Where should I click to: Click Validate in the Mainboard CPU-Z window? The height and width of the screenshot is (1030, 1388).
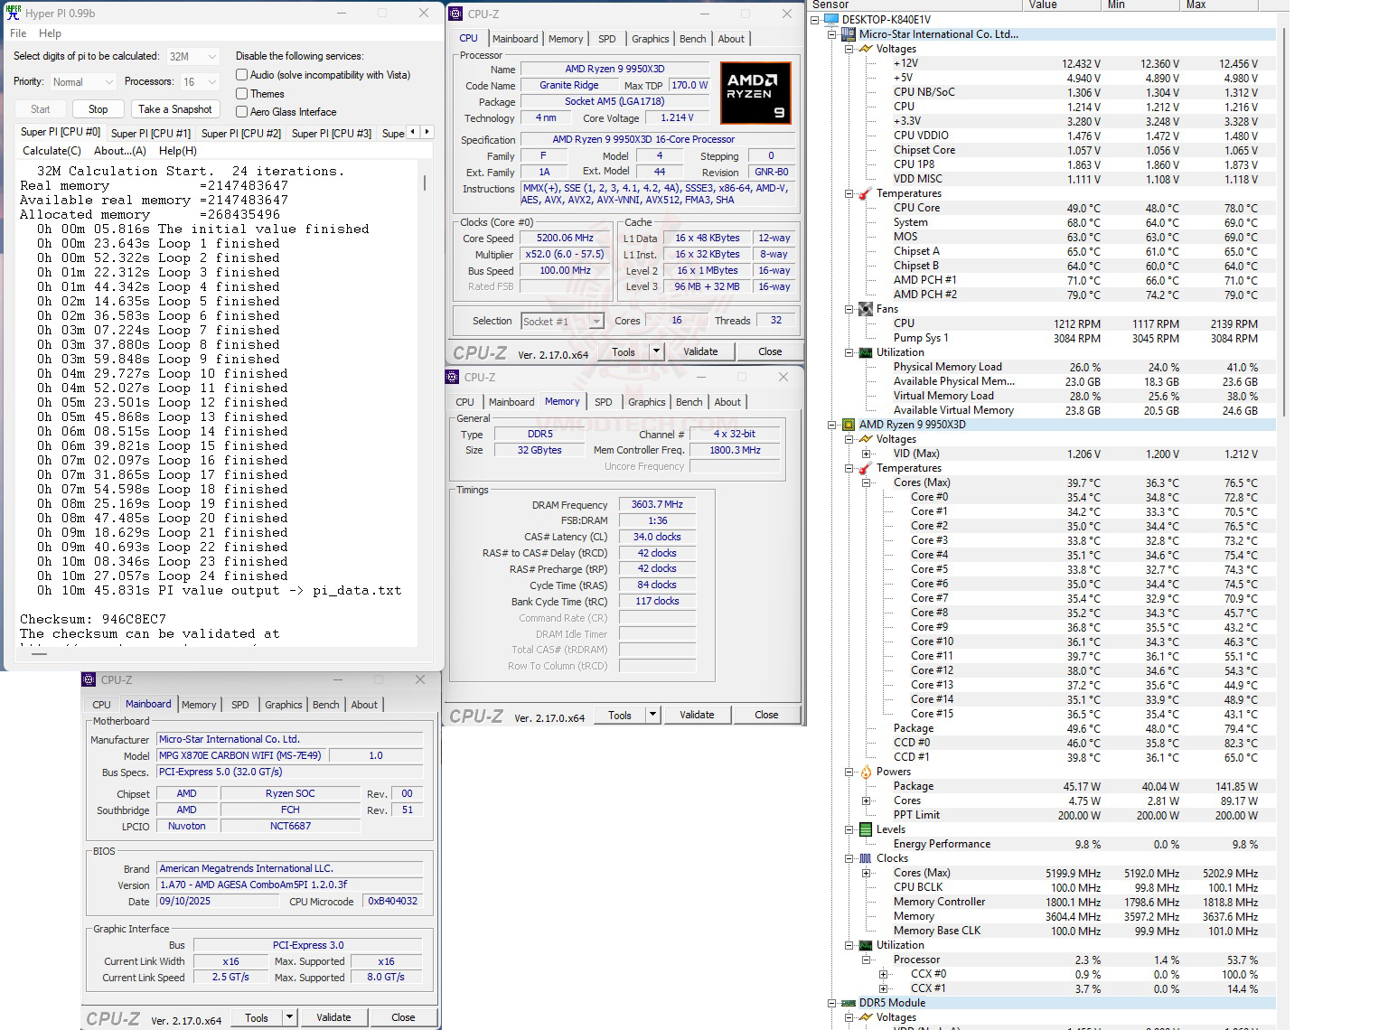point(333,1017)
